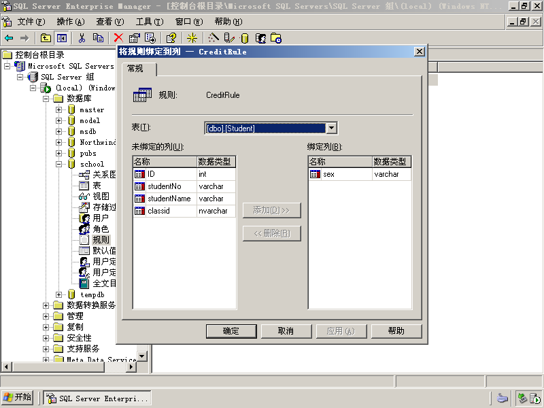
Task: Expand the msdb database node
Action: [58, 131]
